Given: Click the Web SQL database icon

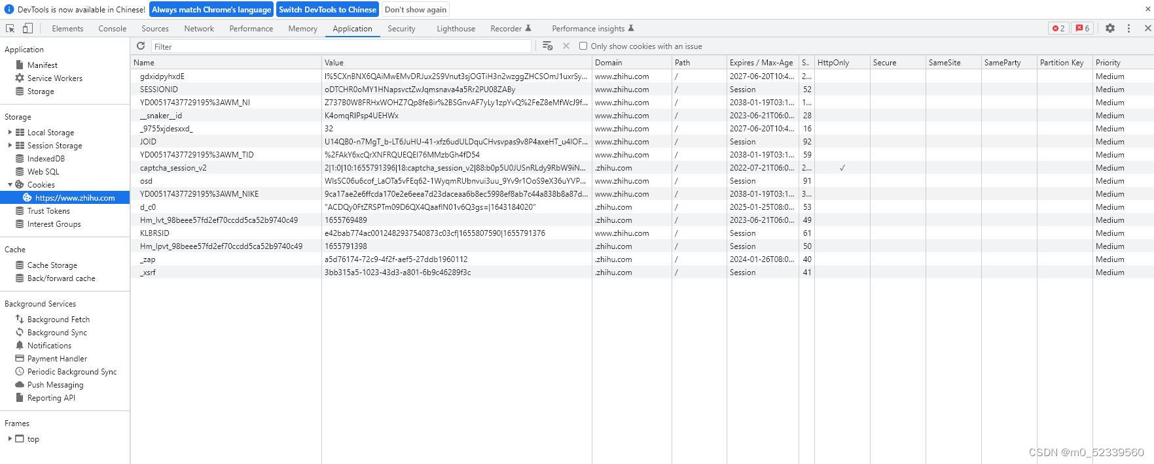Looking at the screenshot, I should pos(20,171).
